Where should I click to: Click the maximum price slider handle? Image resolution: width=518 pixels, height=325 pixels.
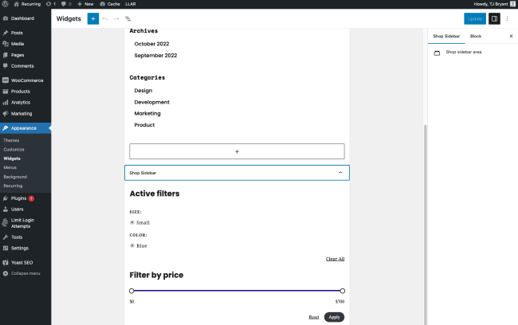pos(342,291)
